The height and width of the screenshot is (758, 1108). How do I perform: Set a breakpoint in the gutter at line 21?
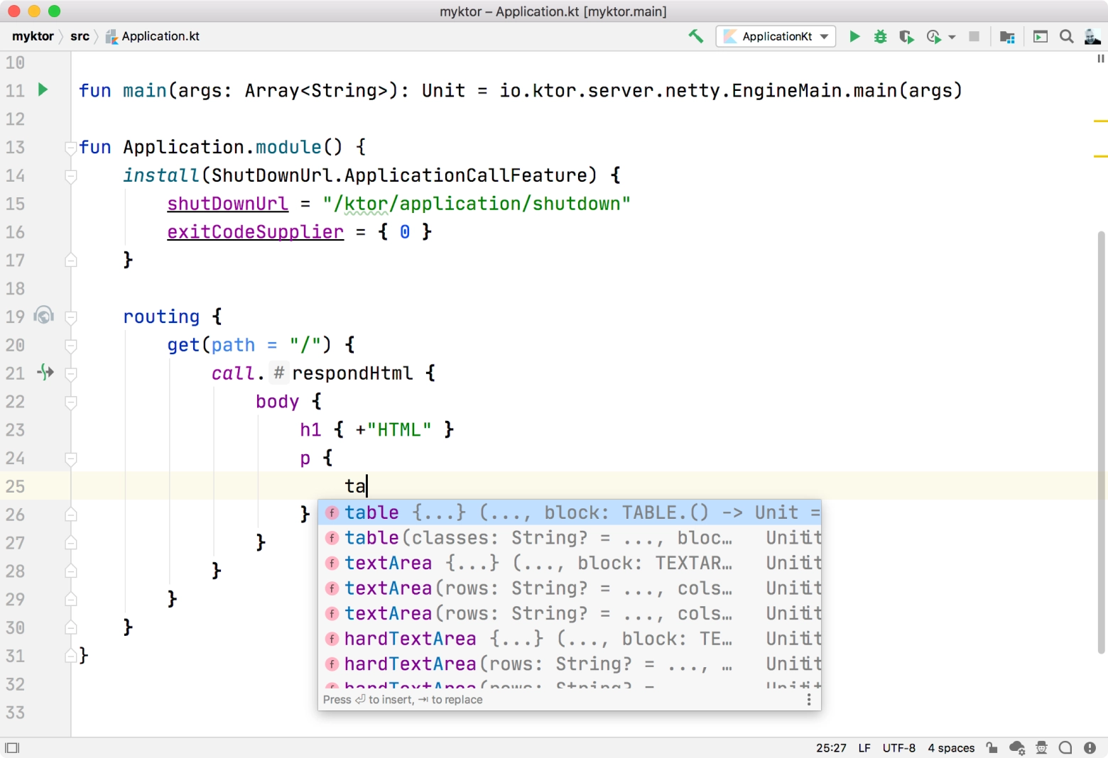[x=43, y=373]
